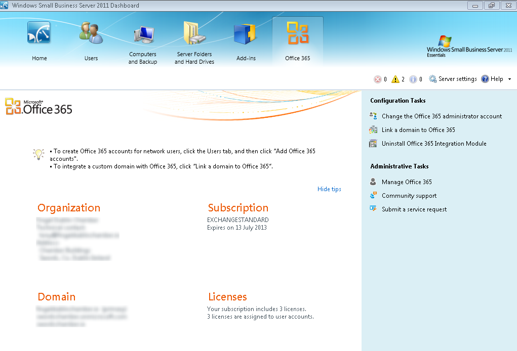Screen dimensions: 517x351
Task: Switch to the Home tab label
Action: [39, 58]
